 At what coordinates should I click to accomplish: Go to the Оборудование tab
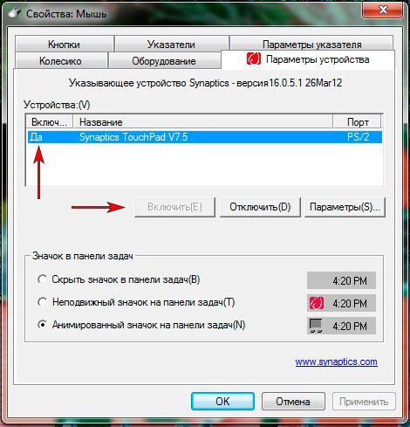pos(164,61)
